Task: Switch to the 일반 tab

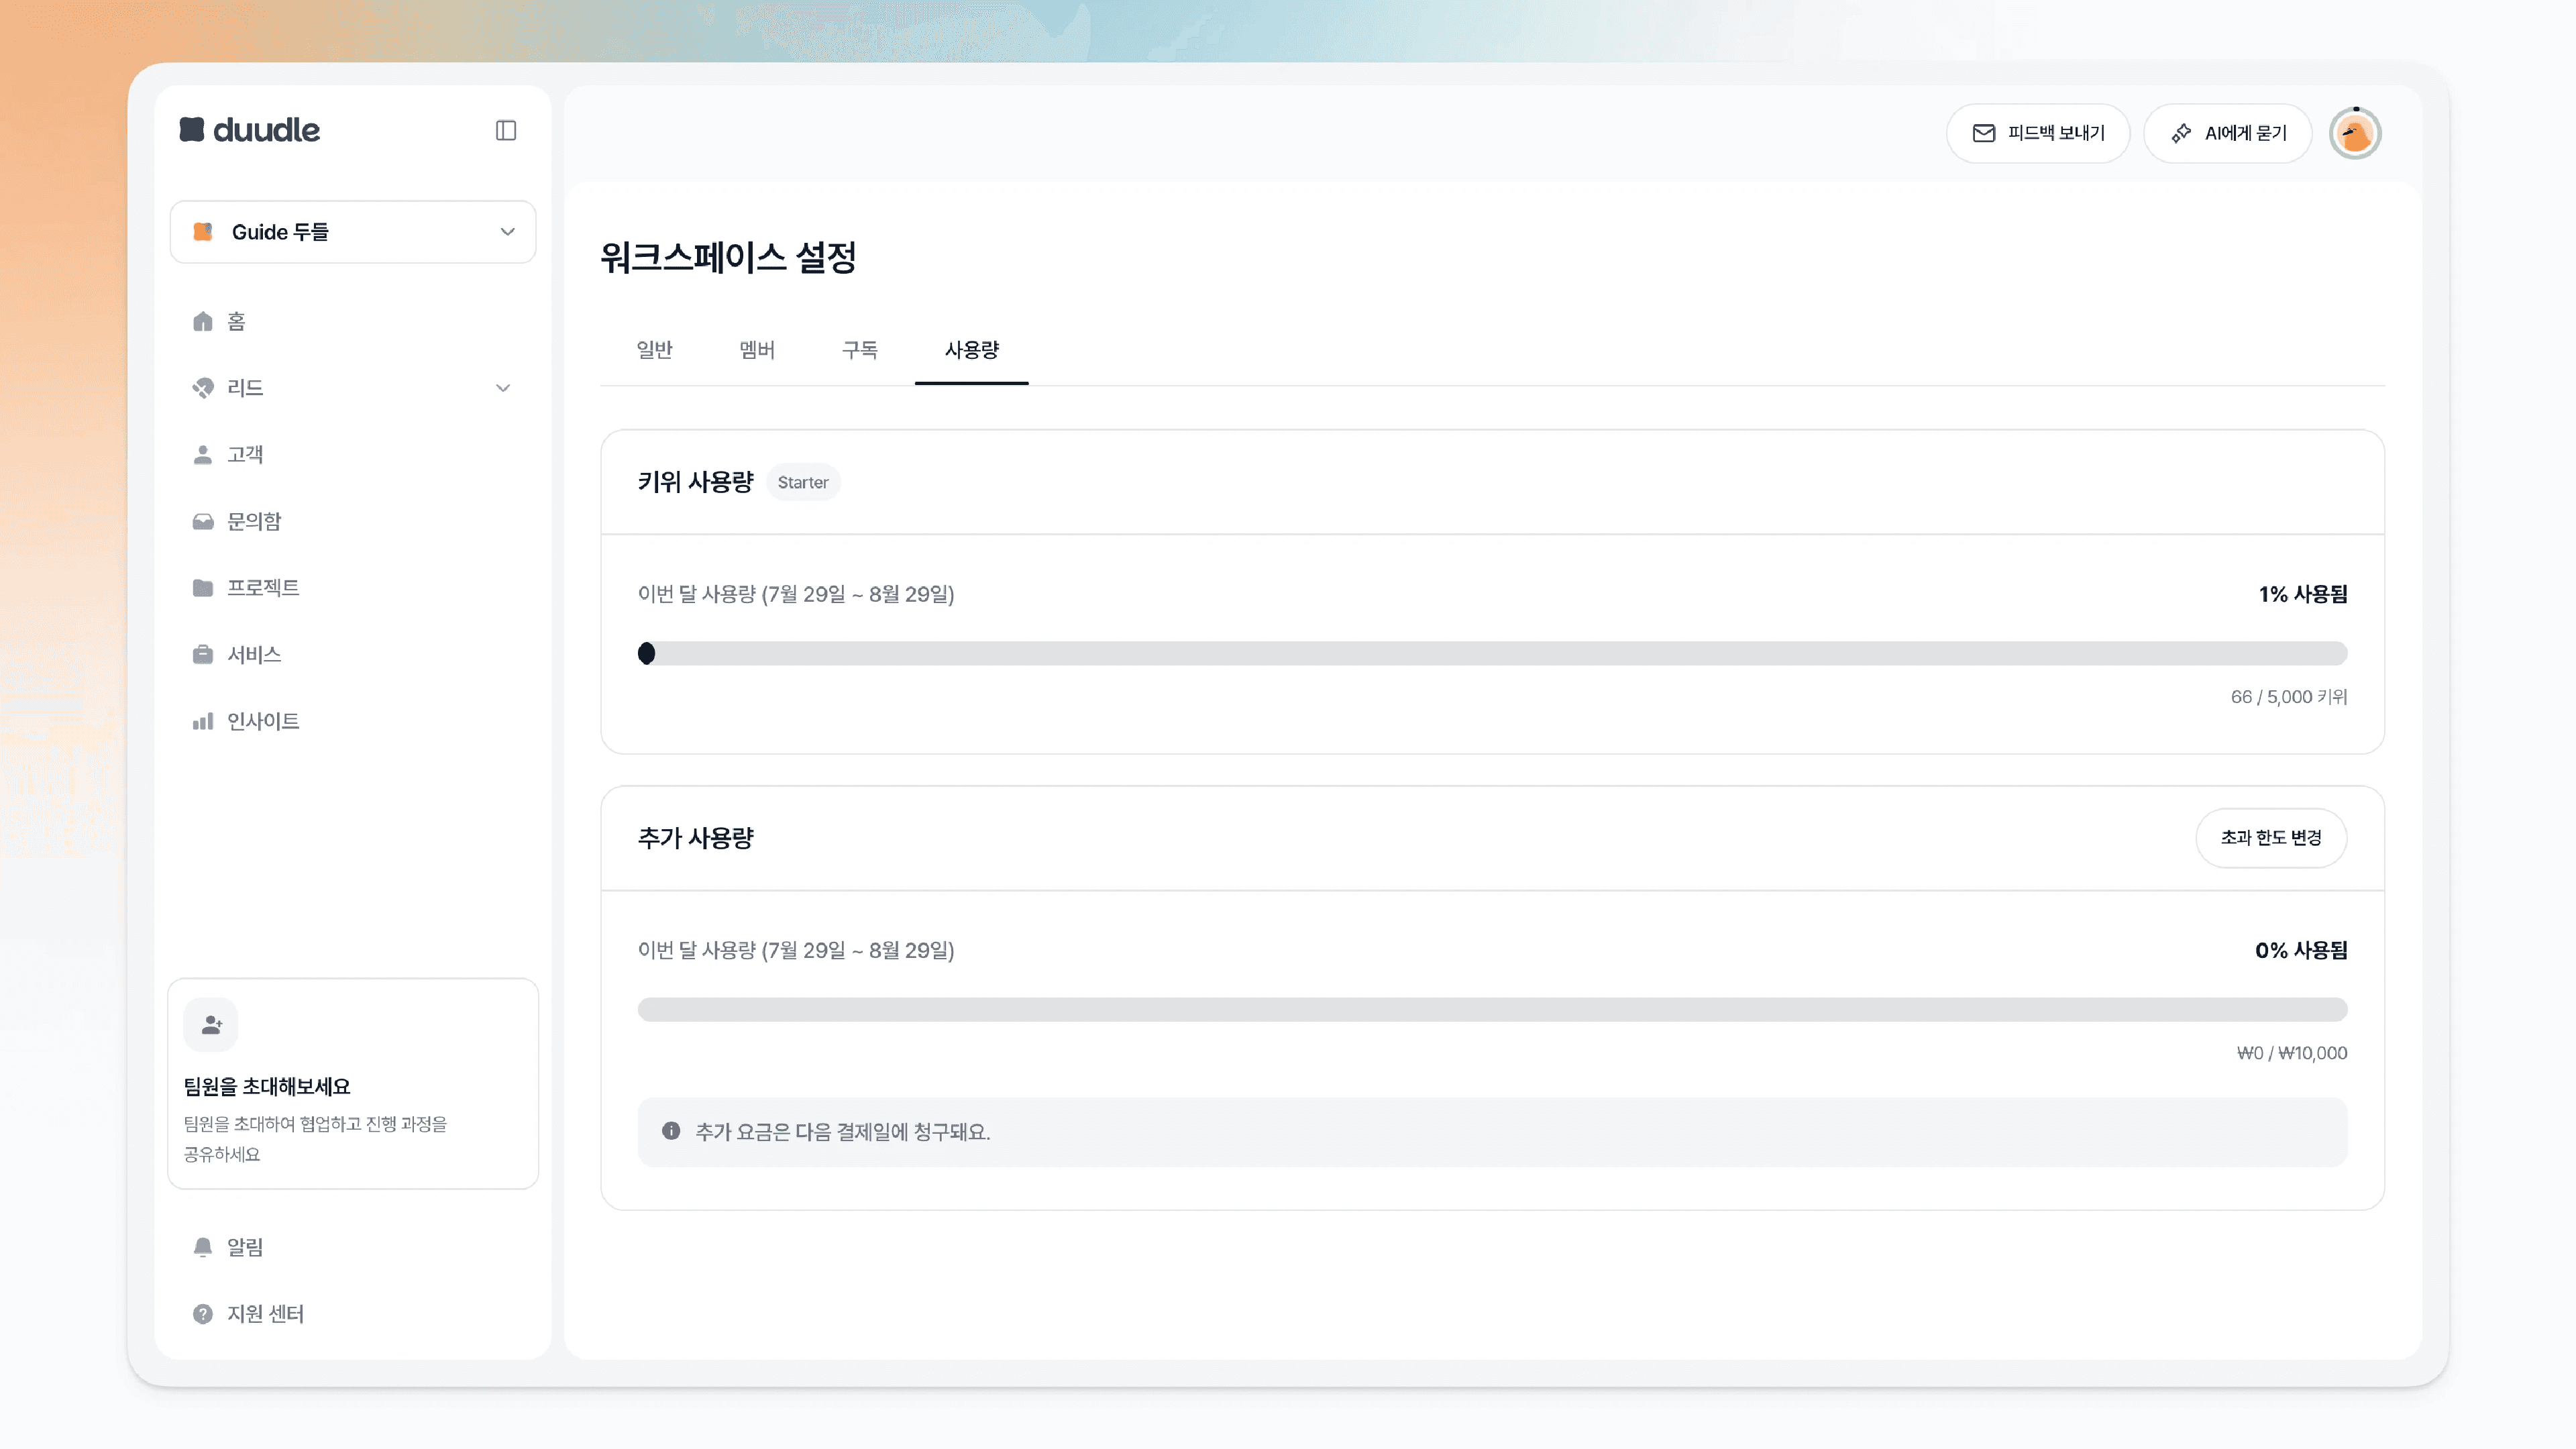Action: 655,350
